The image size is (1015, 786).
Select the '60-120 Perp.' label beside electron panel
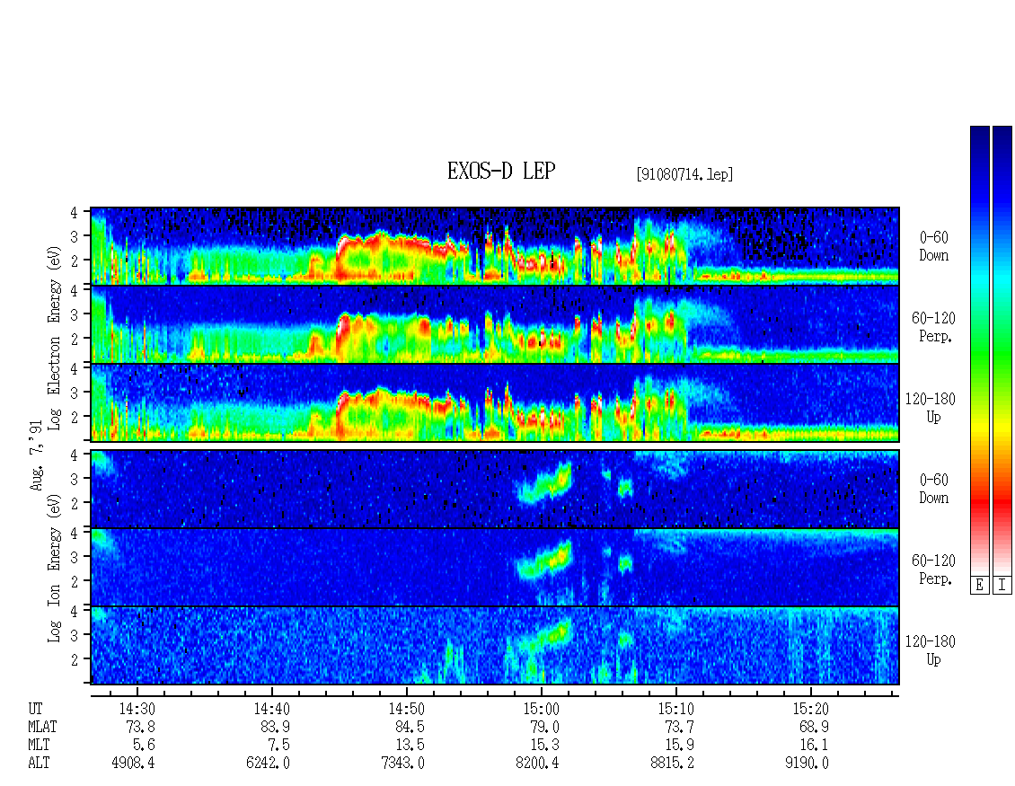pos(932,327)
